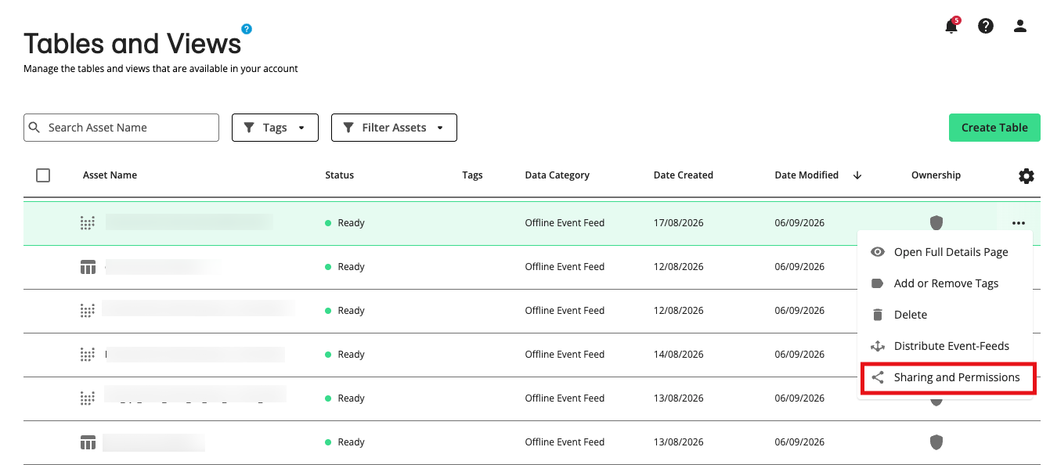Open the user account icon
This screenshot has height=465, width=1050.
[x=1019, y=26]
